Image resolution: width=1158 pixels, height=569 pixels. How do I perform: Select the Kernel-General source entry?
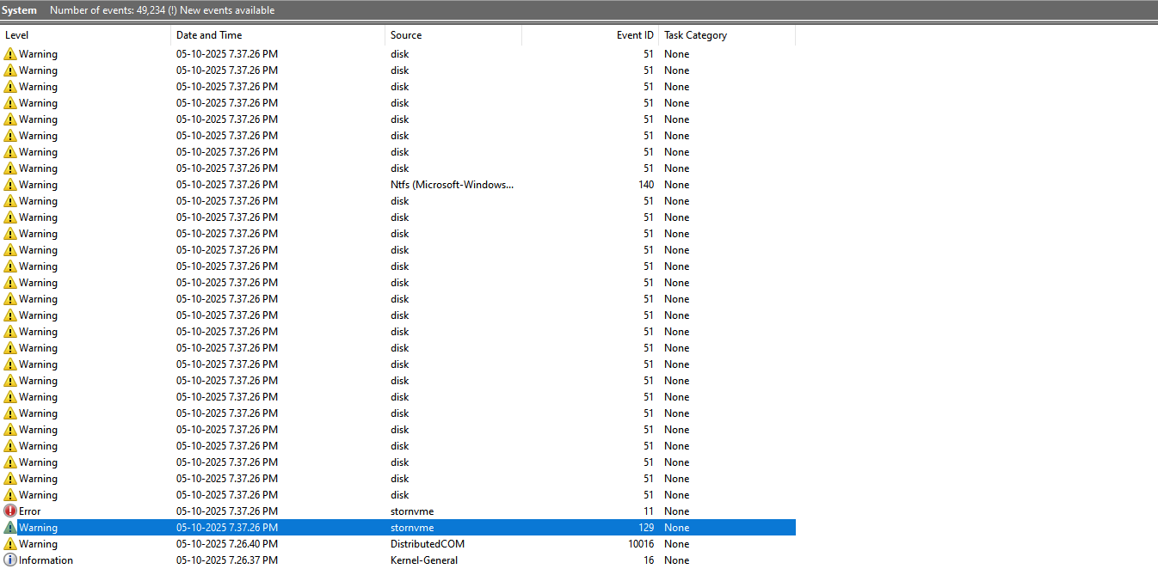424,560
